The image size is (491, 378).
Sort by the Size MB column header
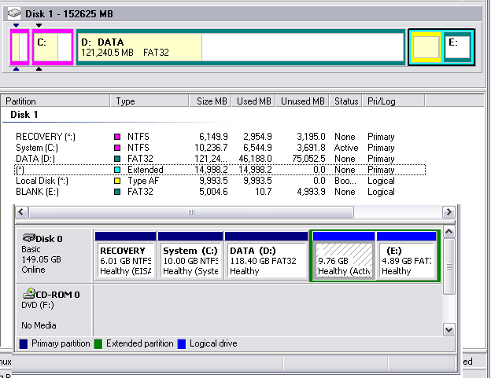pos(210,101)
